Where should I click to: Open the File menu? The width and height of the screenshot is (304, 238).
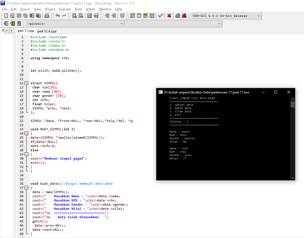pyautogui.click(x=4, y=9)
